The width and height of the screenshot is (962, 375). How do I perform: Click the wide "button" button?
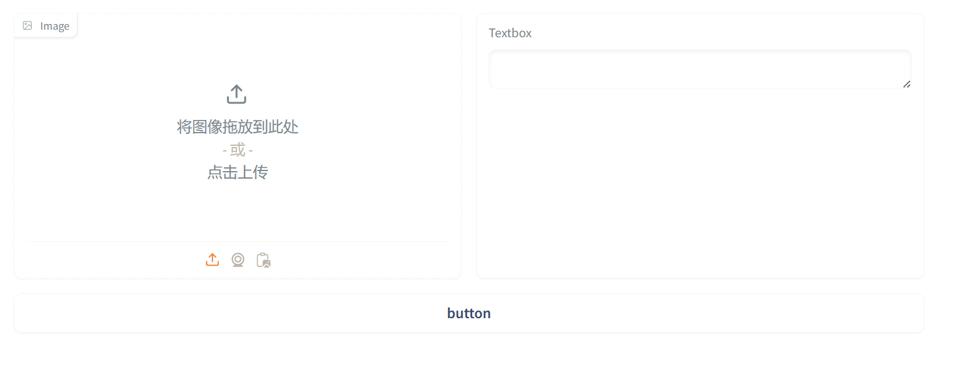point(468,313)
